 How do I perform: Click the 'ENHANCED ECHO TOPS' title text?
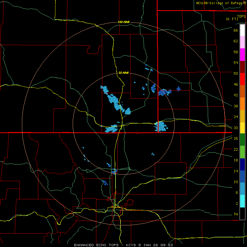click(x=96, y=245)
